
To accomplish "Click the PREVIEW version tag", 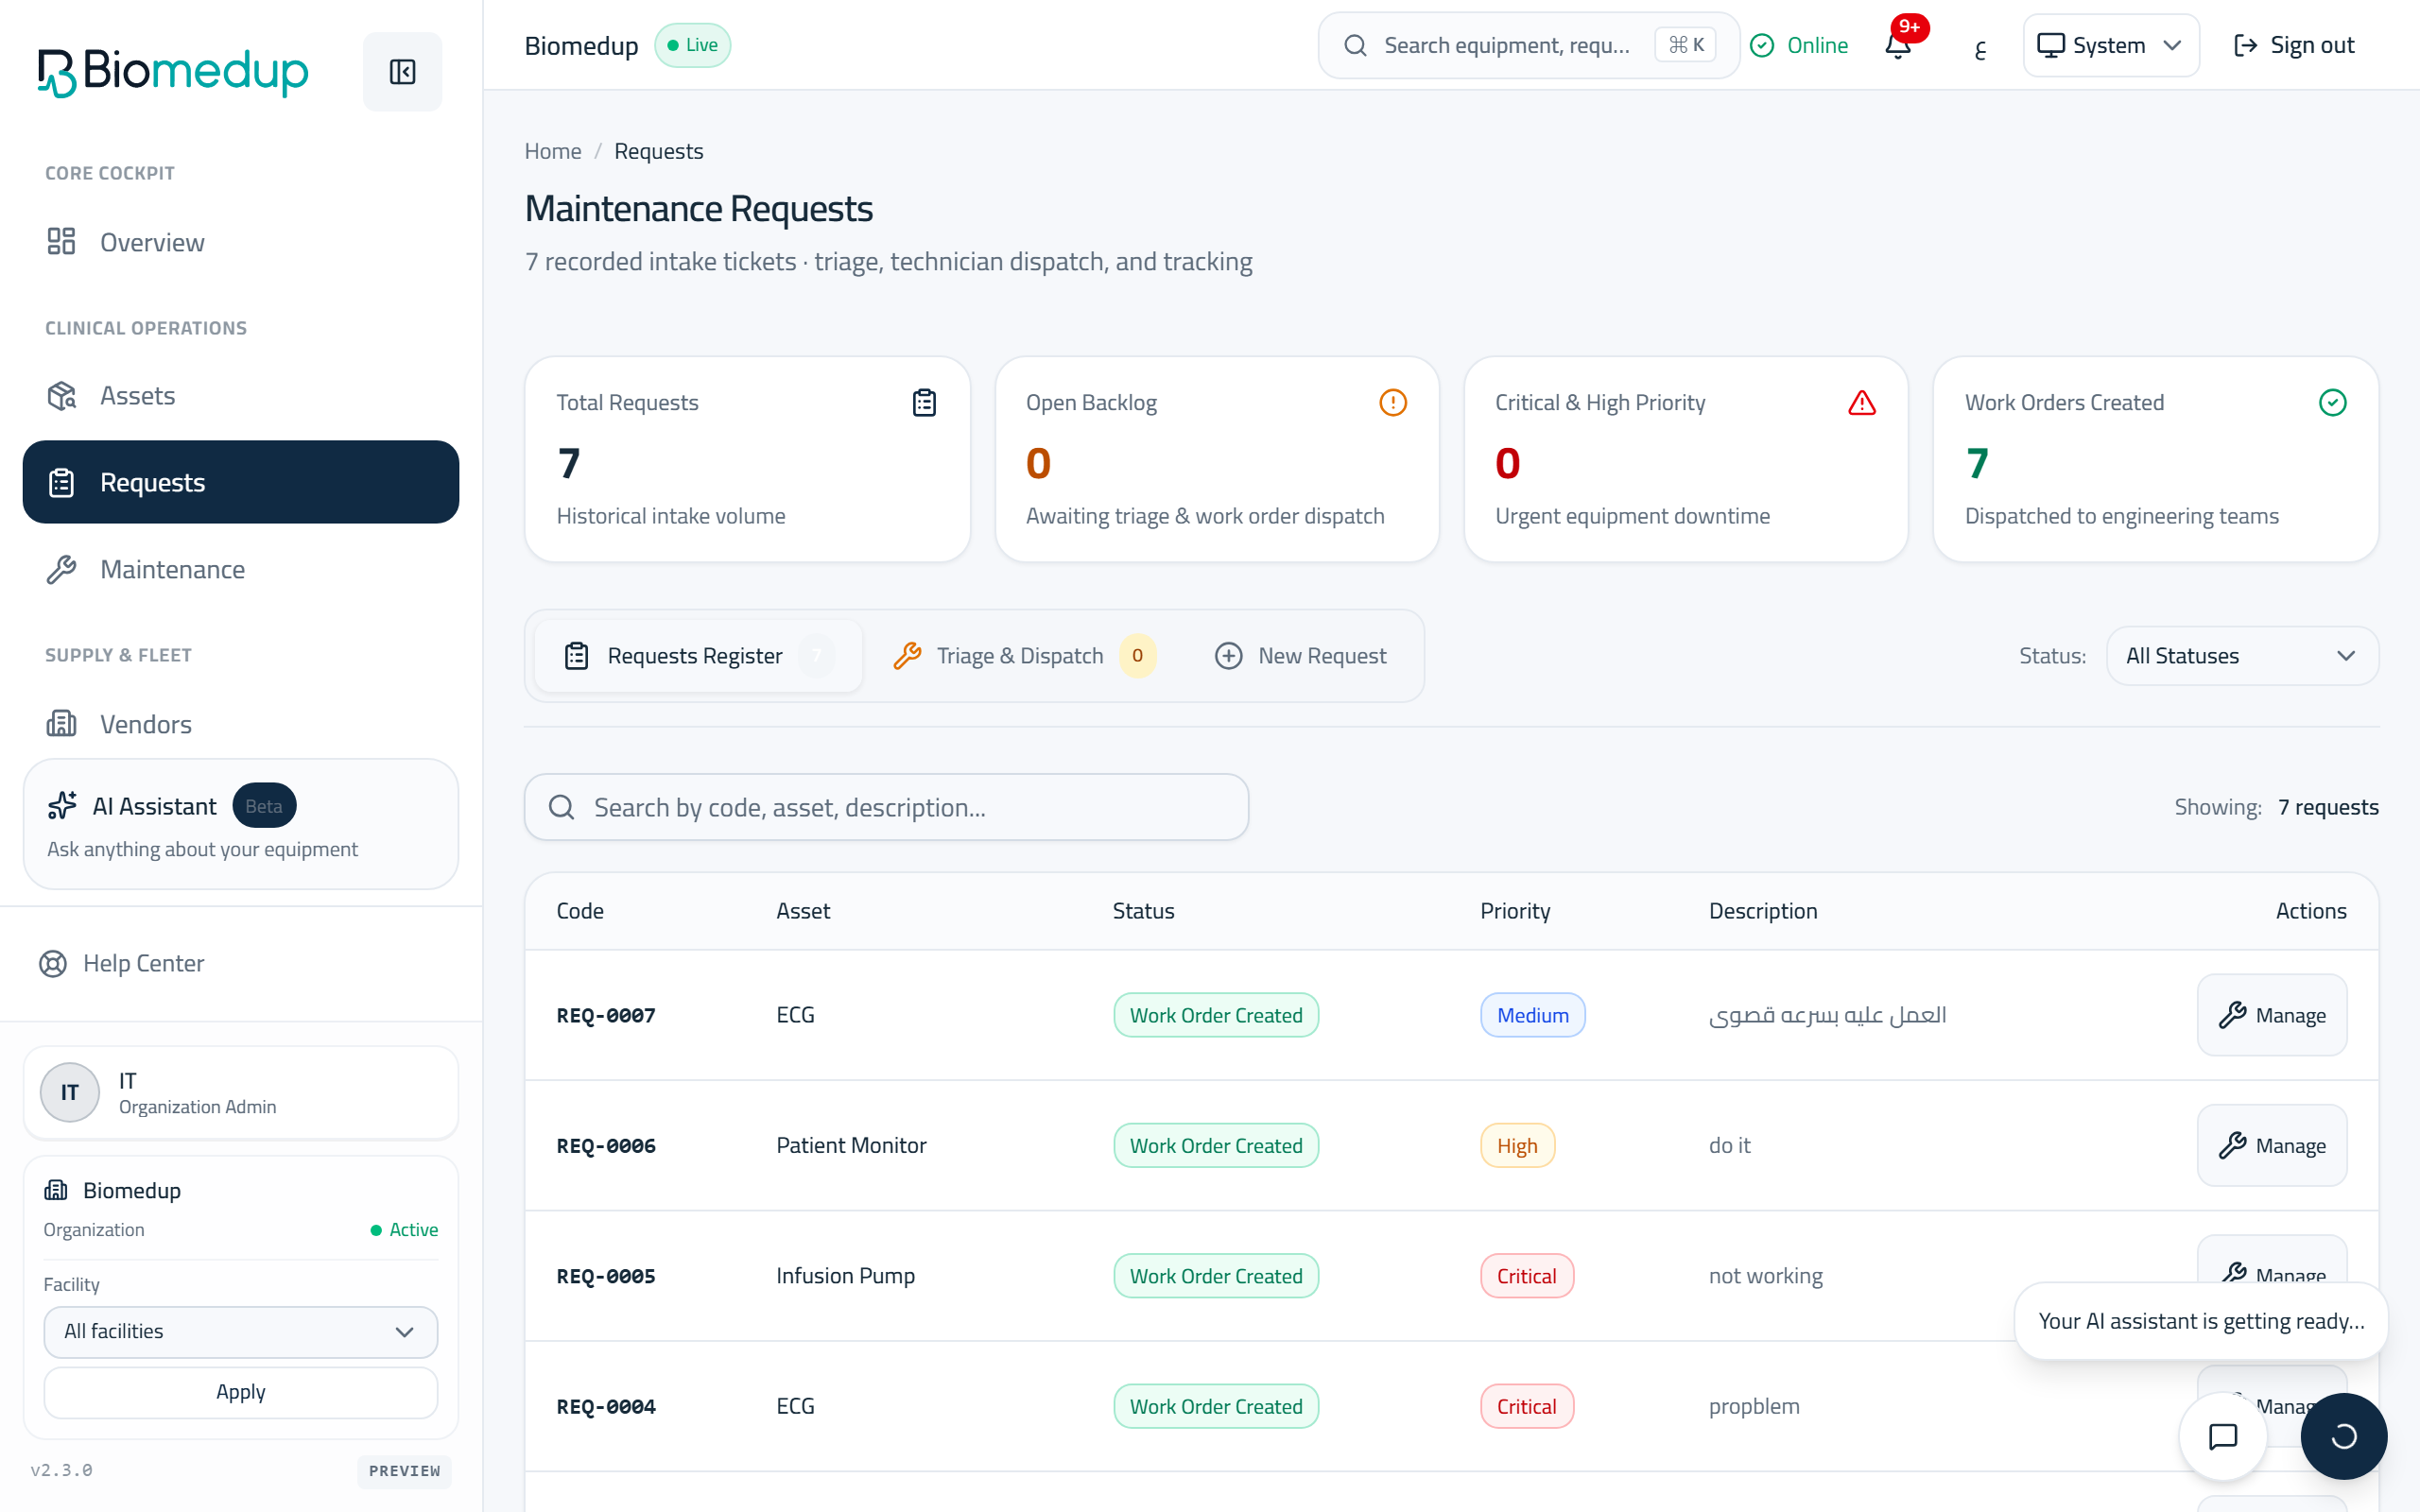I will pyautogui.click(x=404, y=1470).
